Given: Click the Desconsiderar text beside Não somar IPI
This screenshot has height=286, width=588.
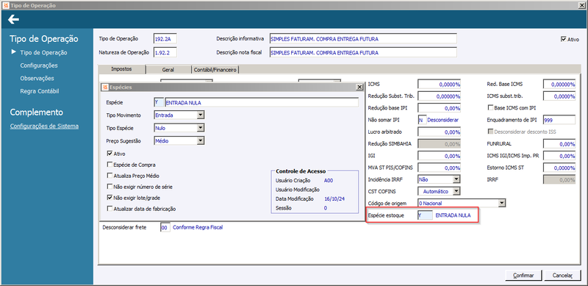Looking at the screenshot, I should 443,120.
